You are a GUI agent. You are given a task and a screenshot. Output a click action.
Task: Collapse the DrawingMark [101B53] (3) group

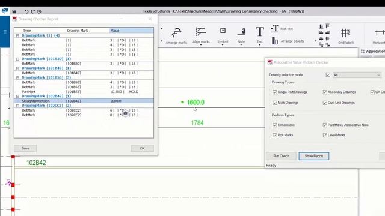coord(17,77)
